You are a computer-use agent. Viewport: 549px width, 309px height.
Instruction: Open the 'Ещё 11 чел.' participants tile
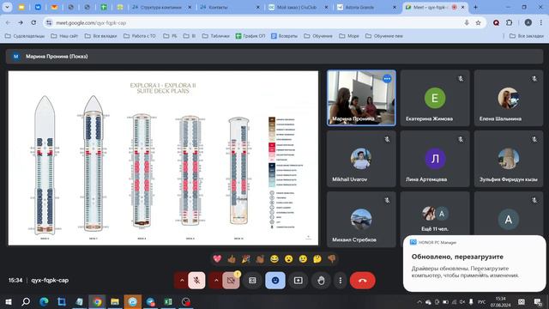tap(435, 220)
